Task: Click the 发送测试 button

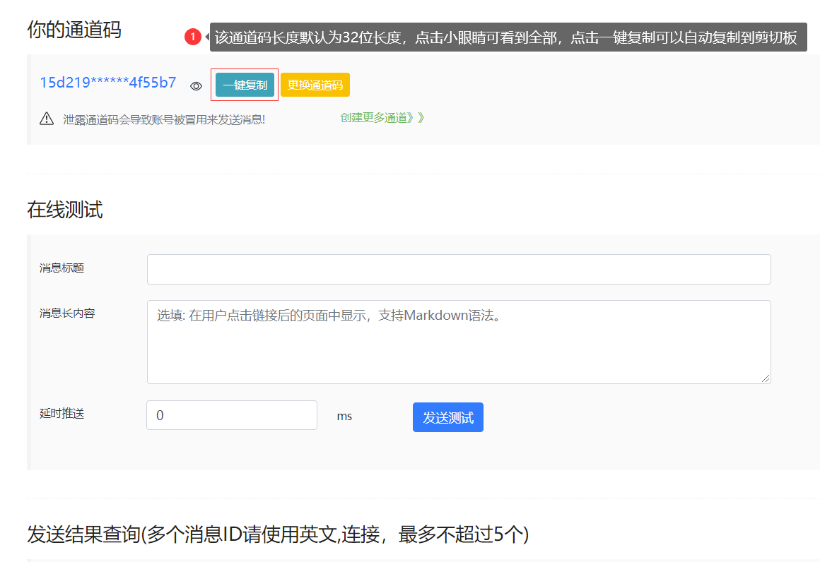Action: [x=448, y=417]
